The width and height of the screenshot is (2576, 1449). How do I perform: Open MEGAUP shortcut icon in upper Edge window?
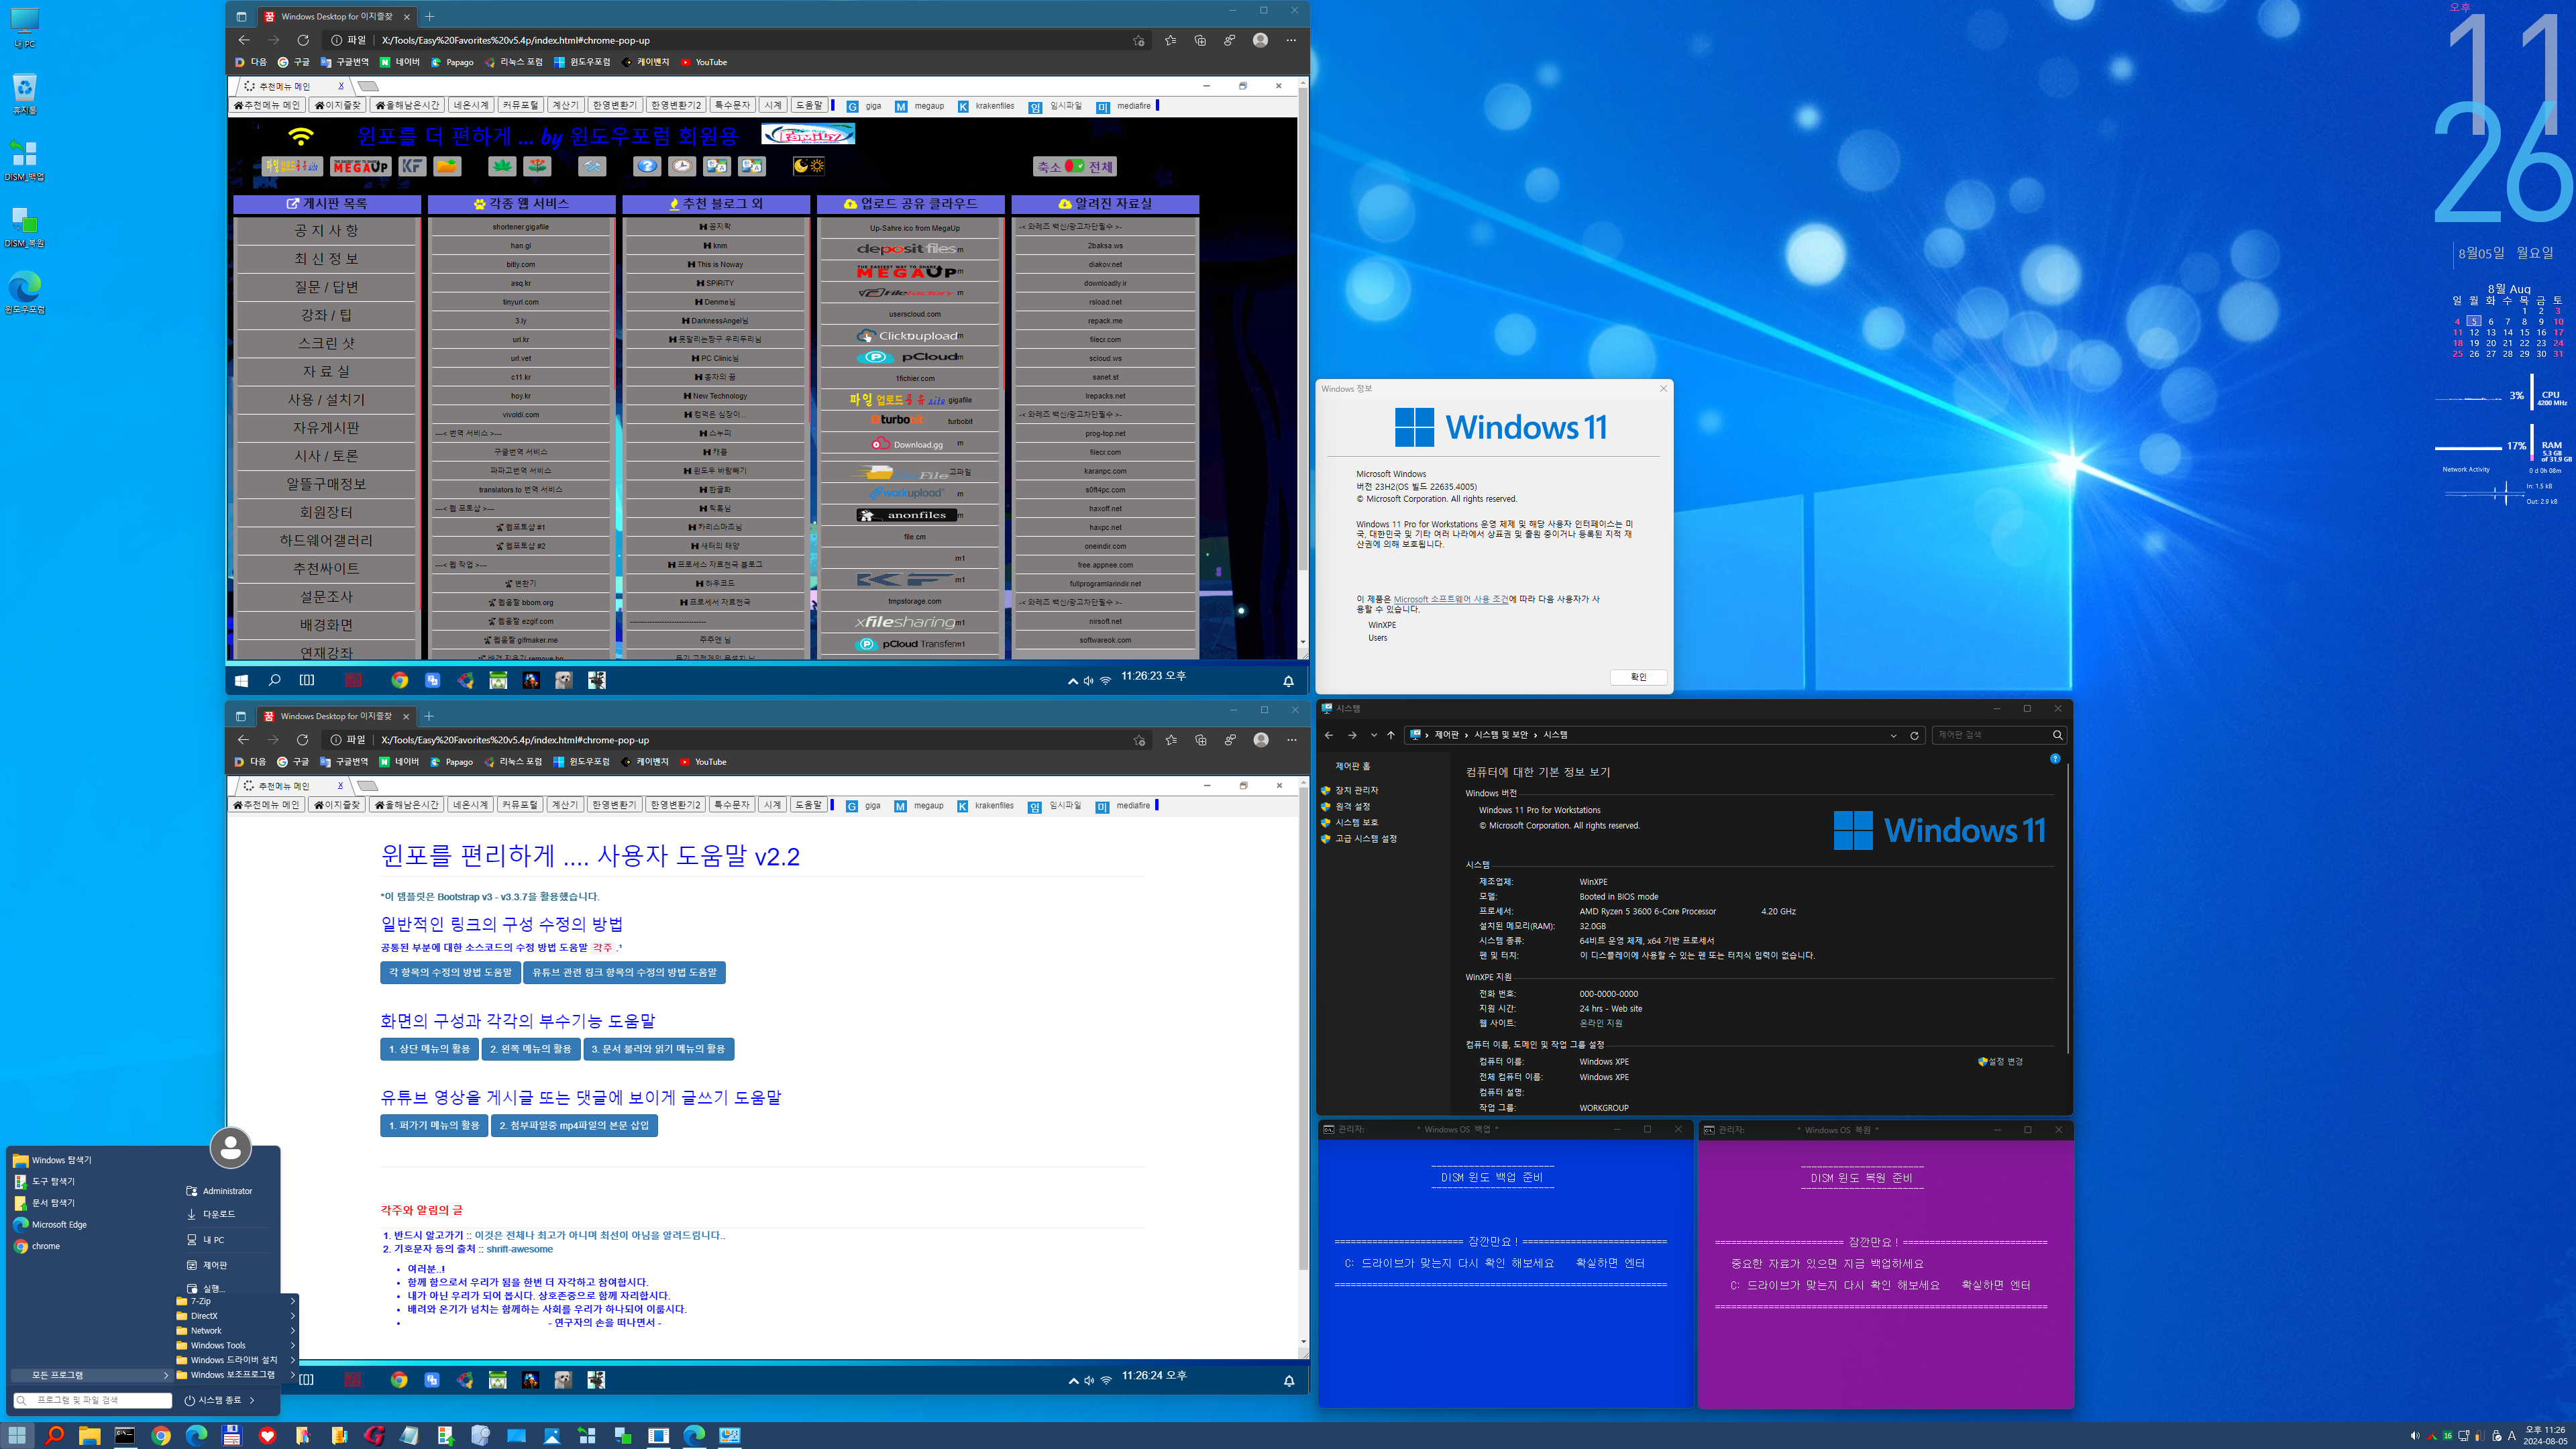361,166
